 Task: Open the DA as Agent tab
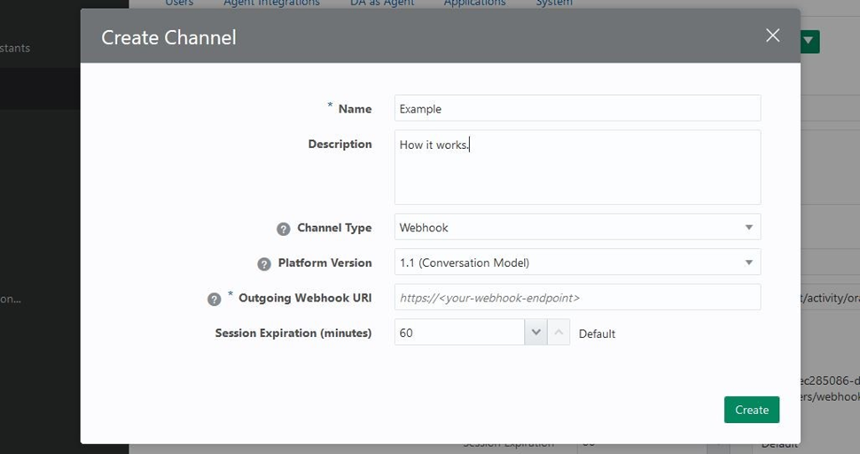click(x=382, y=4)
